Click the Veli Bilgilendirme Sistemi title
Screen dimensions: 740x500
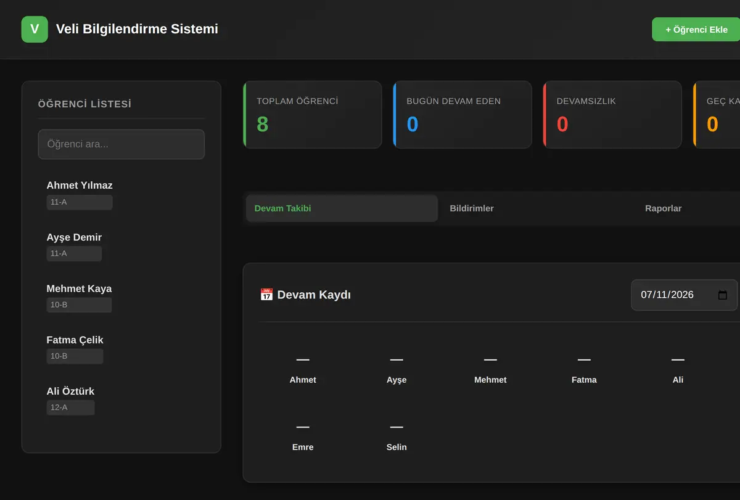click(x=137, y=29)
